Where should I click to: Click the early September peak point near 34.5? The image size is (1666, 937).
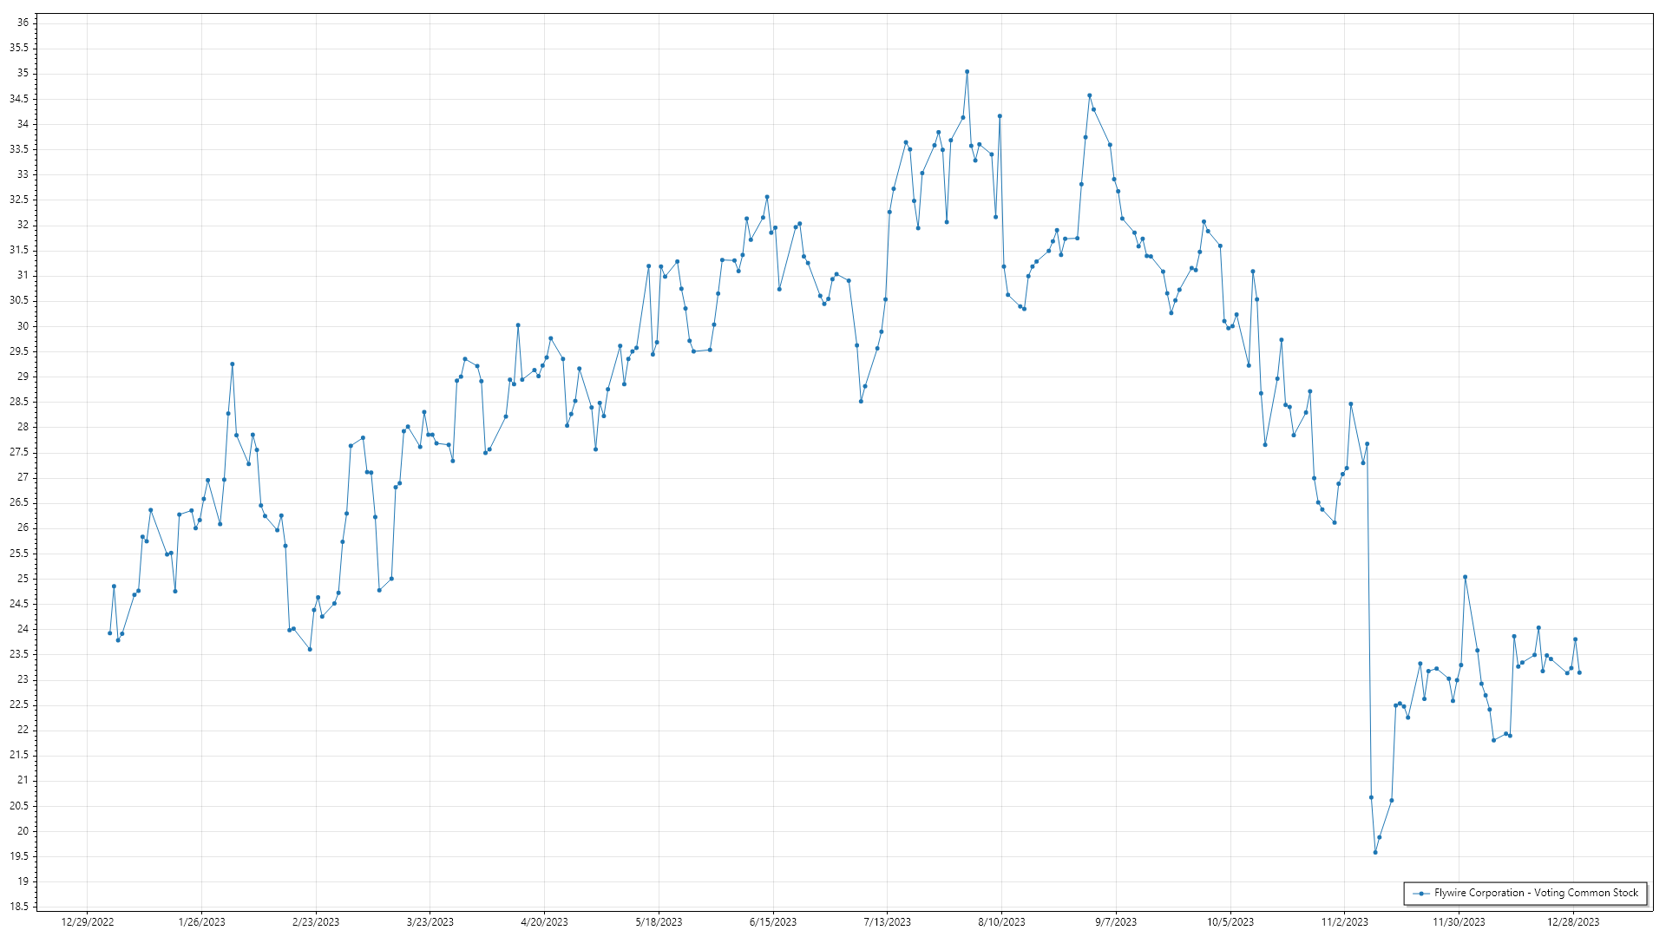1089,95
